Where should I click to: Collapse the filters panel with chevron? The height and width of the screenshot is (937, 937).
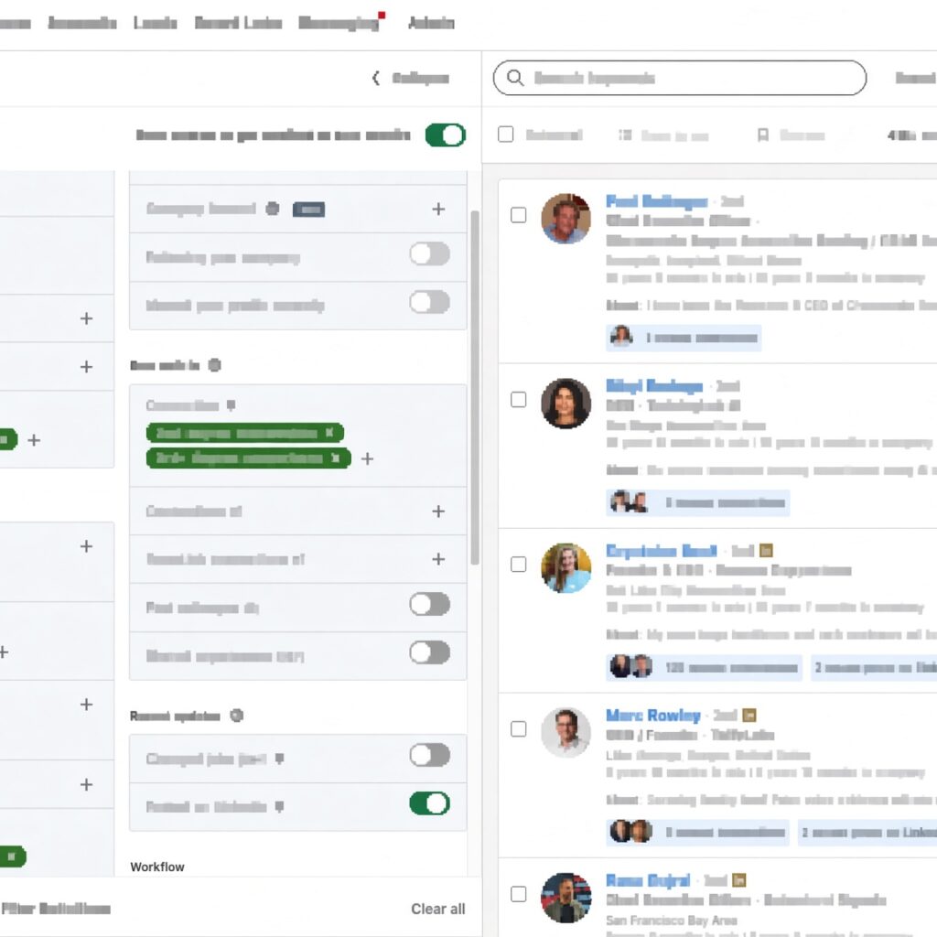click(376, 79)
